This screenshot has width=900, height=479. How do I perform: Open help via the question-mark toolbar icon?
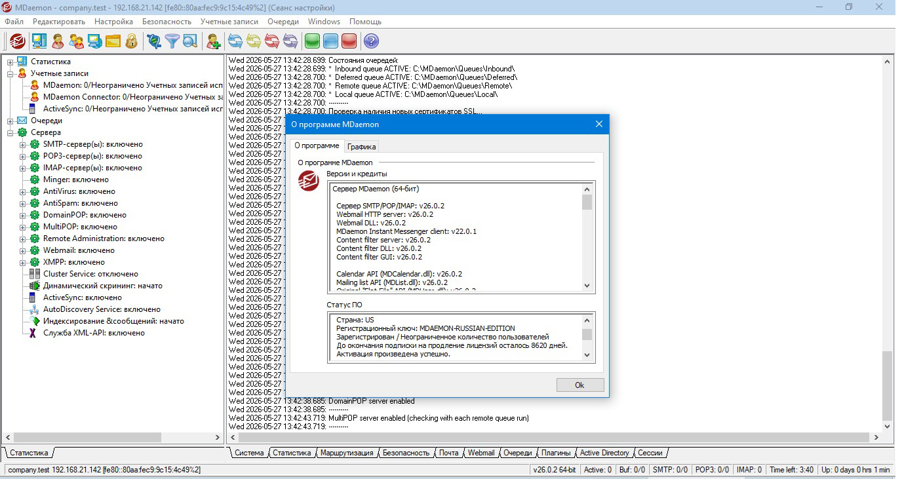click(x=371, y=41)
